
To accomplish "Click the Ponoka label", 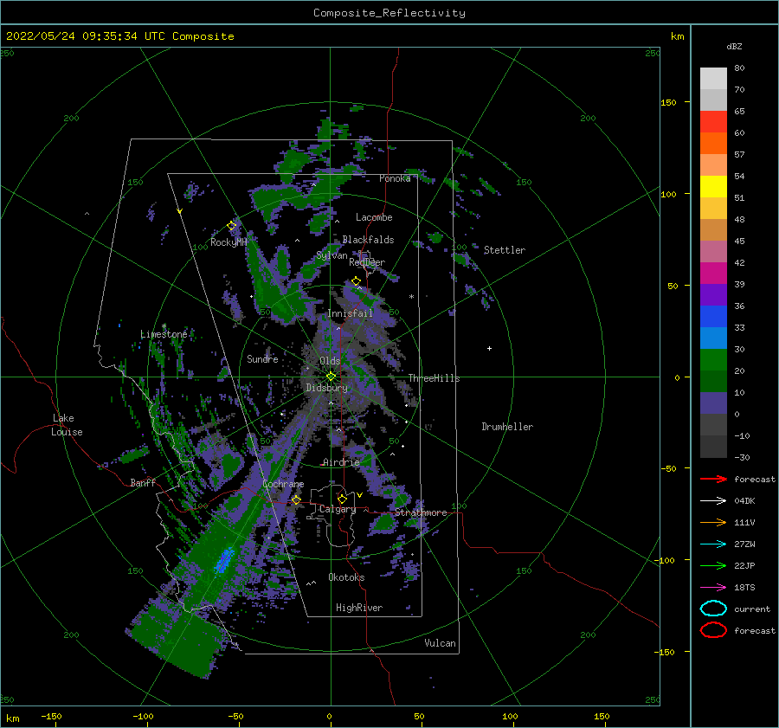I will (x=395, y=178).
